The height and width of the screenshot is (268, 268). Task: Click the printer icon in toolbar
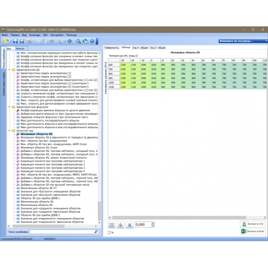coord(29,41)
